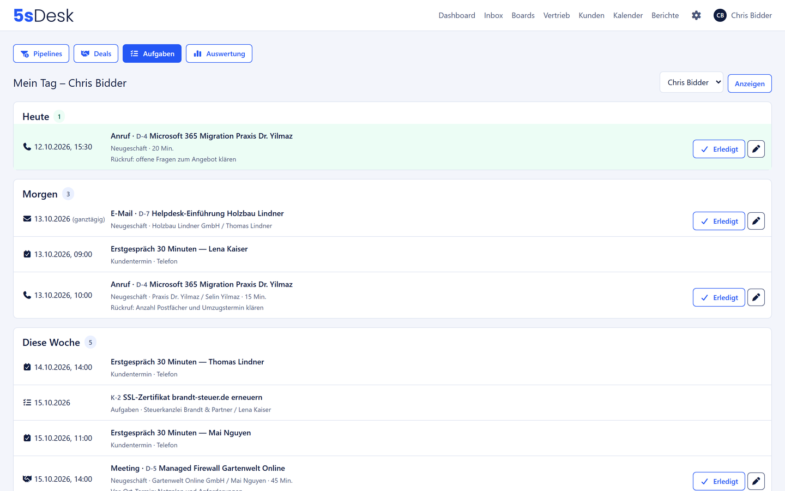Open the Inbox navigation item

tap(493, 15)
